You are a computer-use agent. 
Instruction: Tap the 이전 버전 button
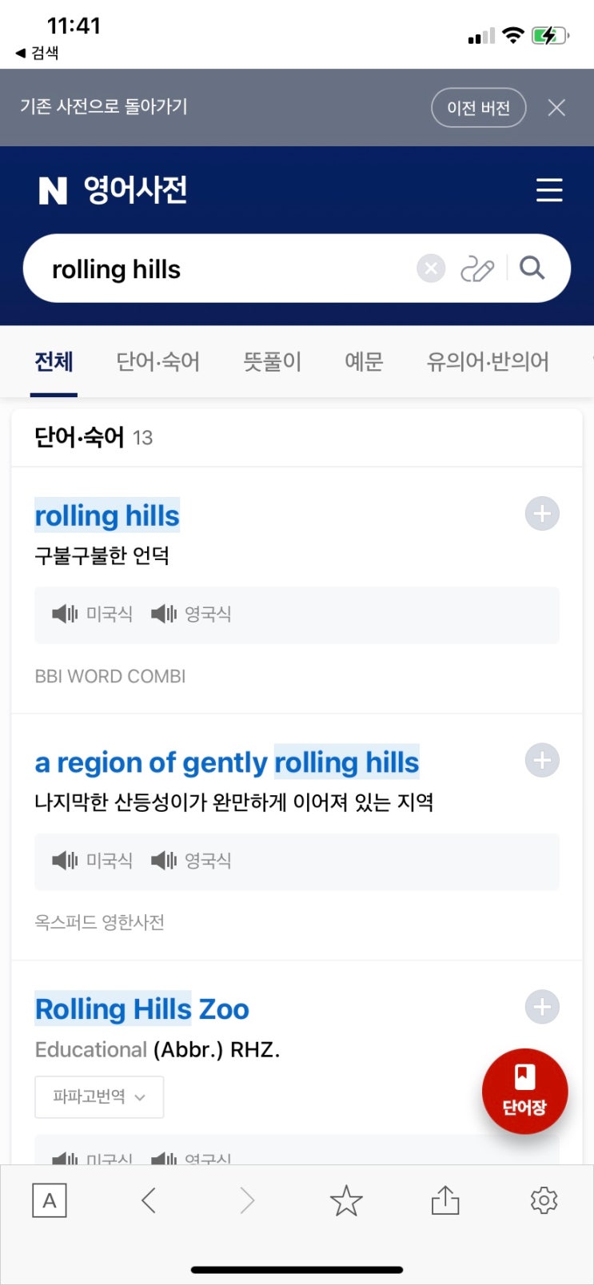(479, 108)
